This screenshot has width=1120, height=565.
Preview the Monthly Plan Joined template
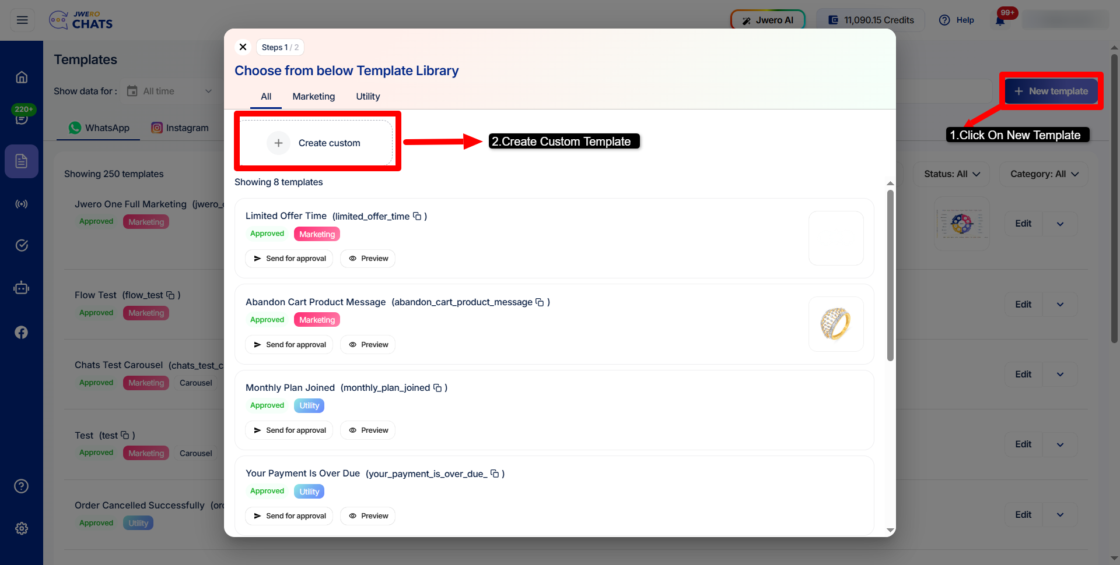(x=368, y=430)
